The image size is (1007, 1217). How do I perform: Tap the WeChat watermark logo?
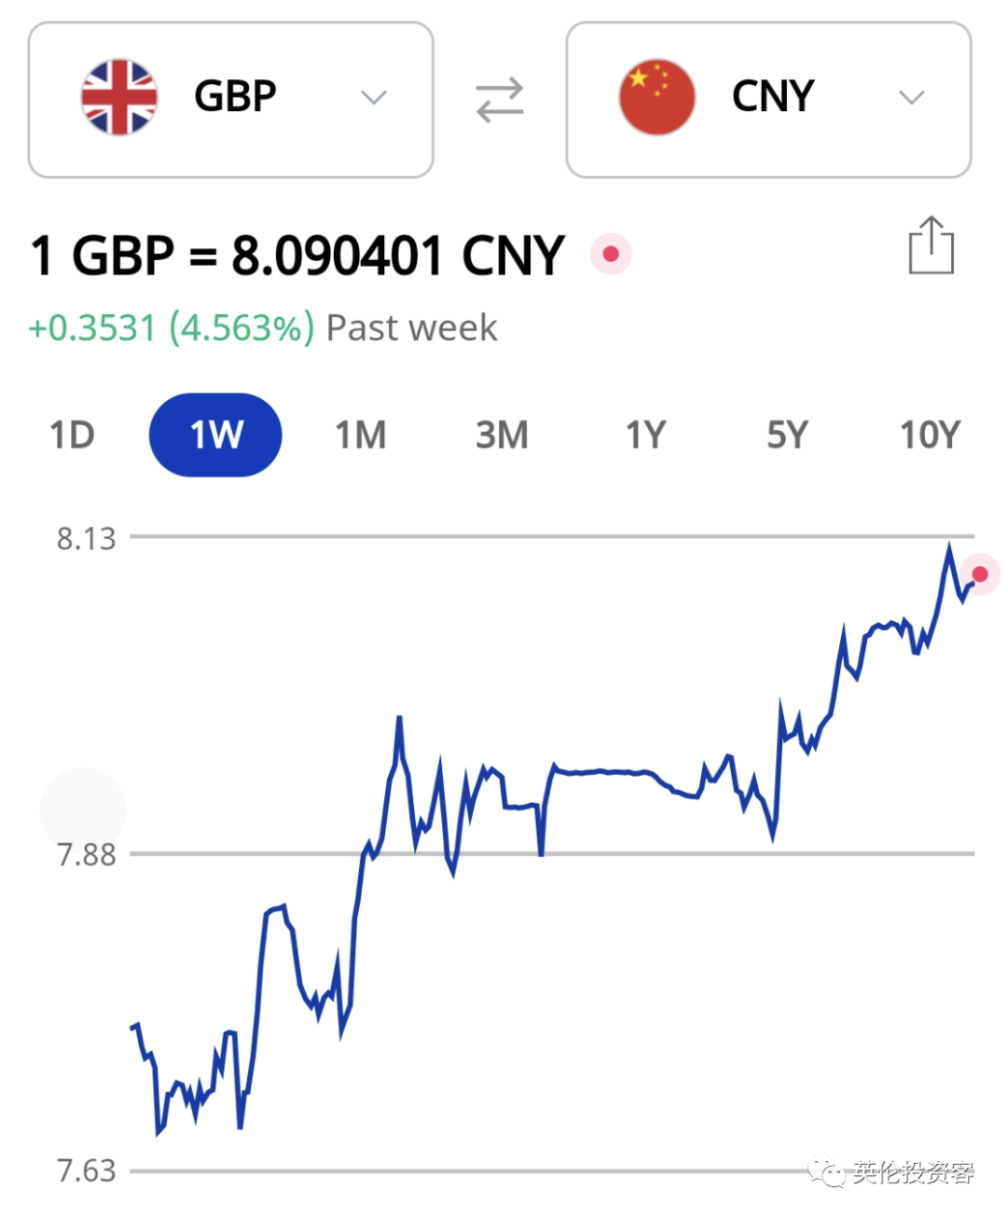pyautogui.click(x=827, y=1172)
